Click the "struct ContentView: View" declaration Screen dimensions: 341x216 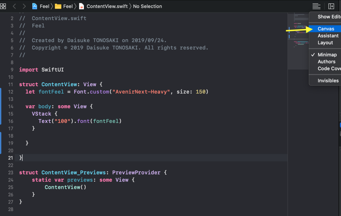(x=61, y=84)
